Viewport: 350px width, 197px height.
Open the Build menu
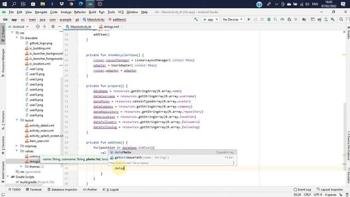92,12
